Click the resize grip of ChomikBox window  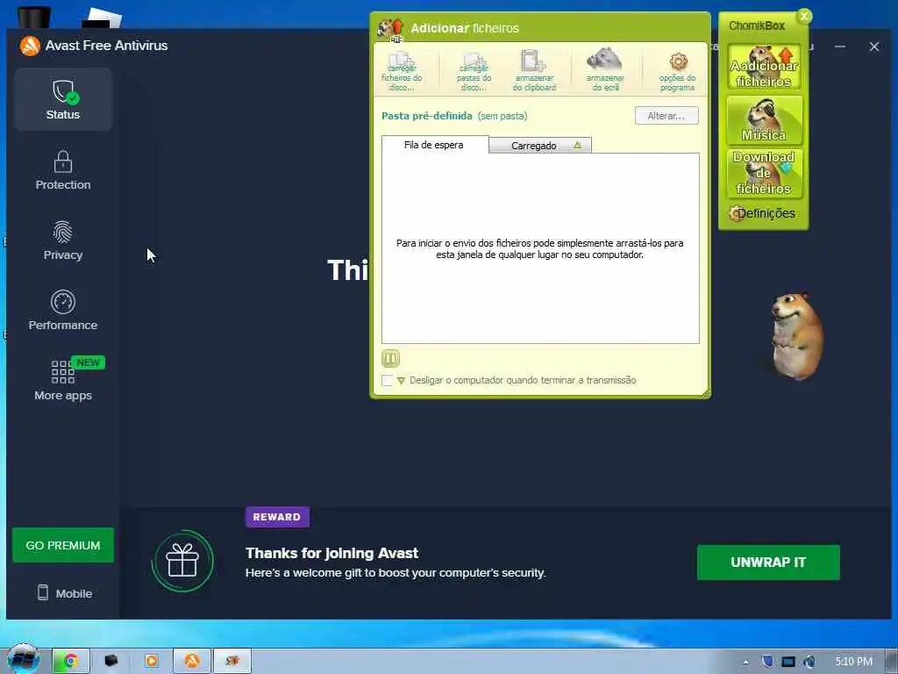point(706,393)
